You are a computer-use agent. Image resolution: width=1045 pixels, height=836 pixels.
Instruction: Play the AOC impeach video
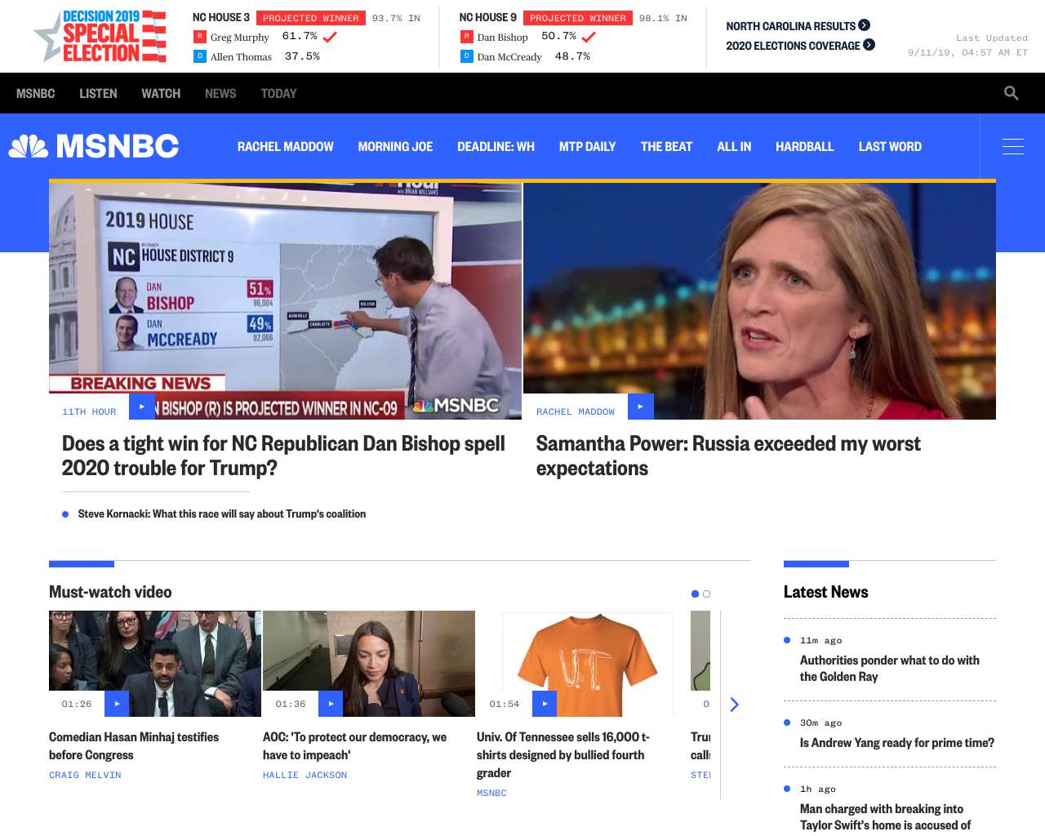pyautogui.click(x=331, y=704)
